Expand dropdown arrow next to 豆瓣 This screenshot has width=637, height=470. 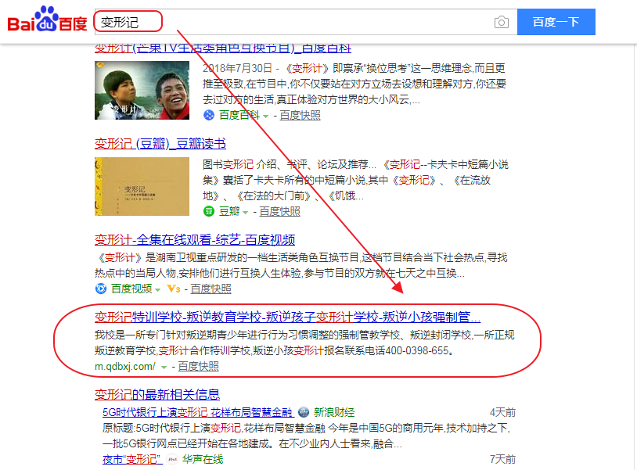pos(246,212)
